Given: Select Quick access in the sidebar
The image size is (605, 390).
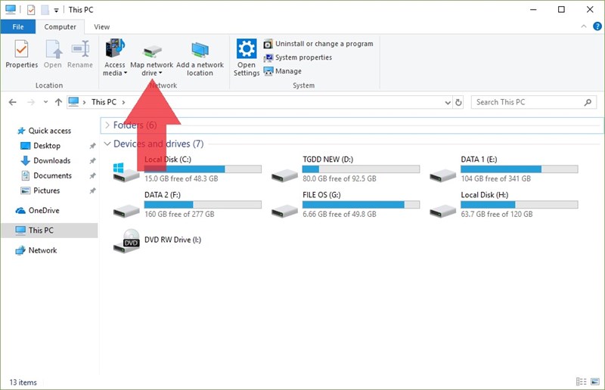Looking at the screenshot, I should pos(45,131).
